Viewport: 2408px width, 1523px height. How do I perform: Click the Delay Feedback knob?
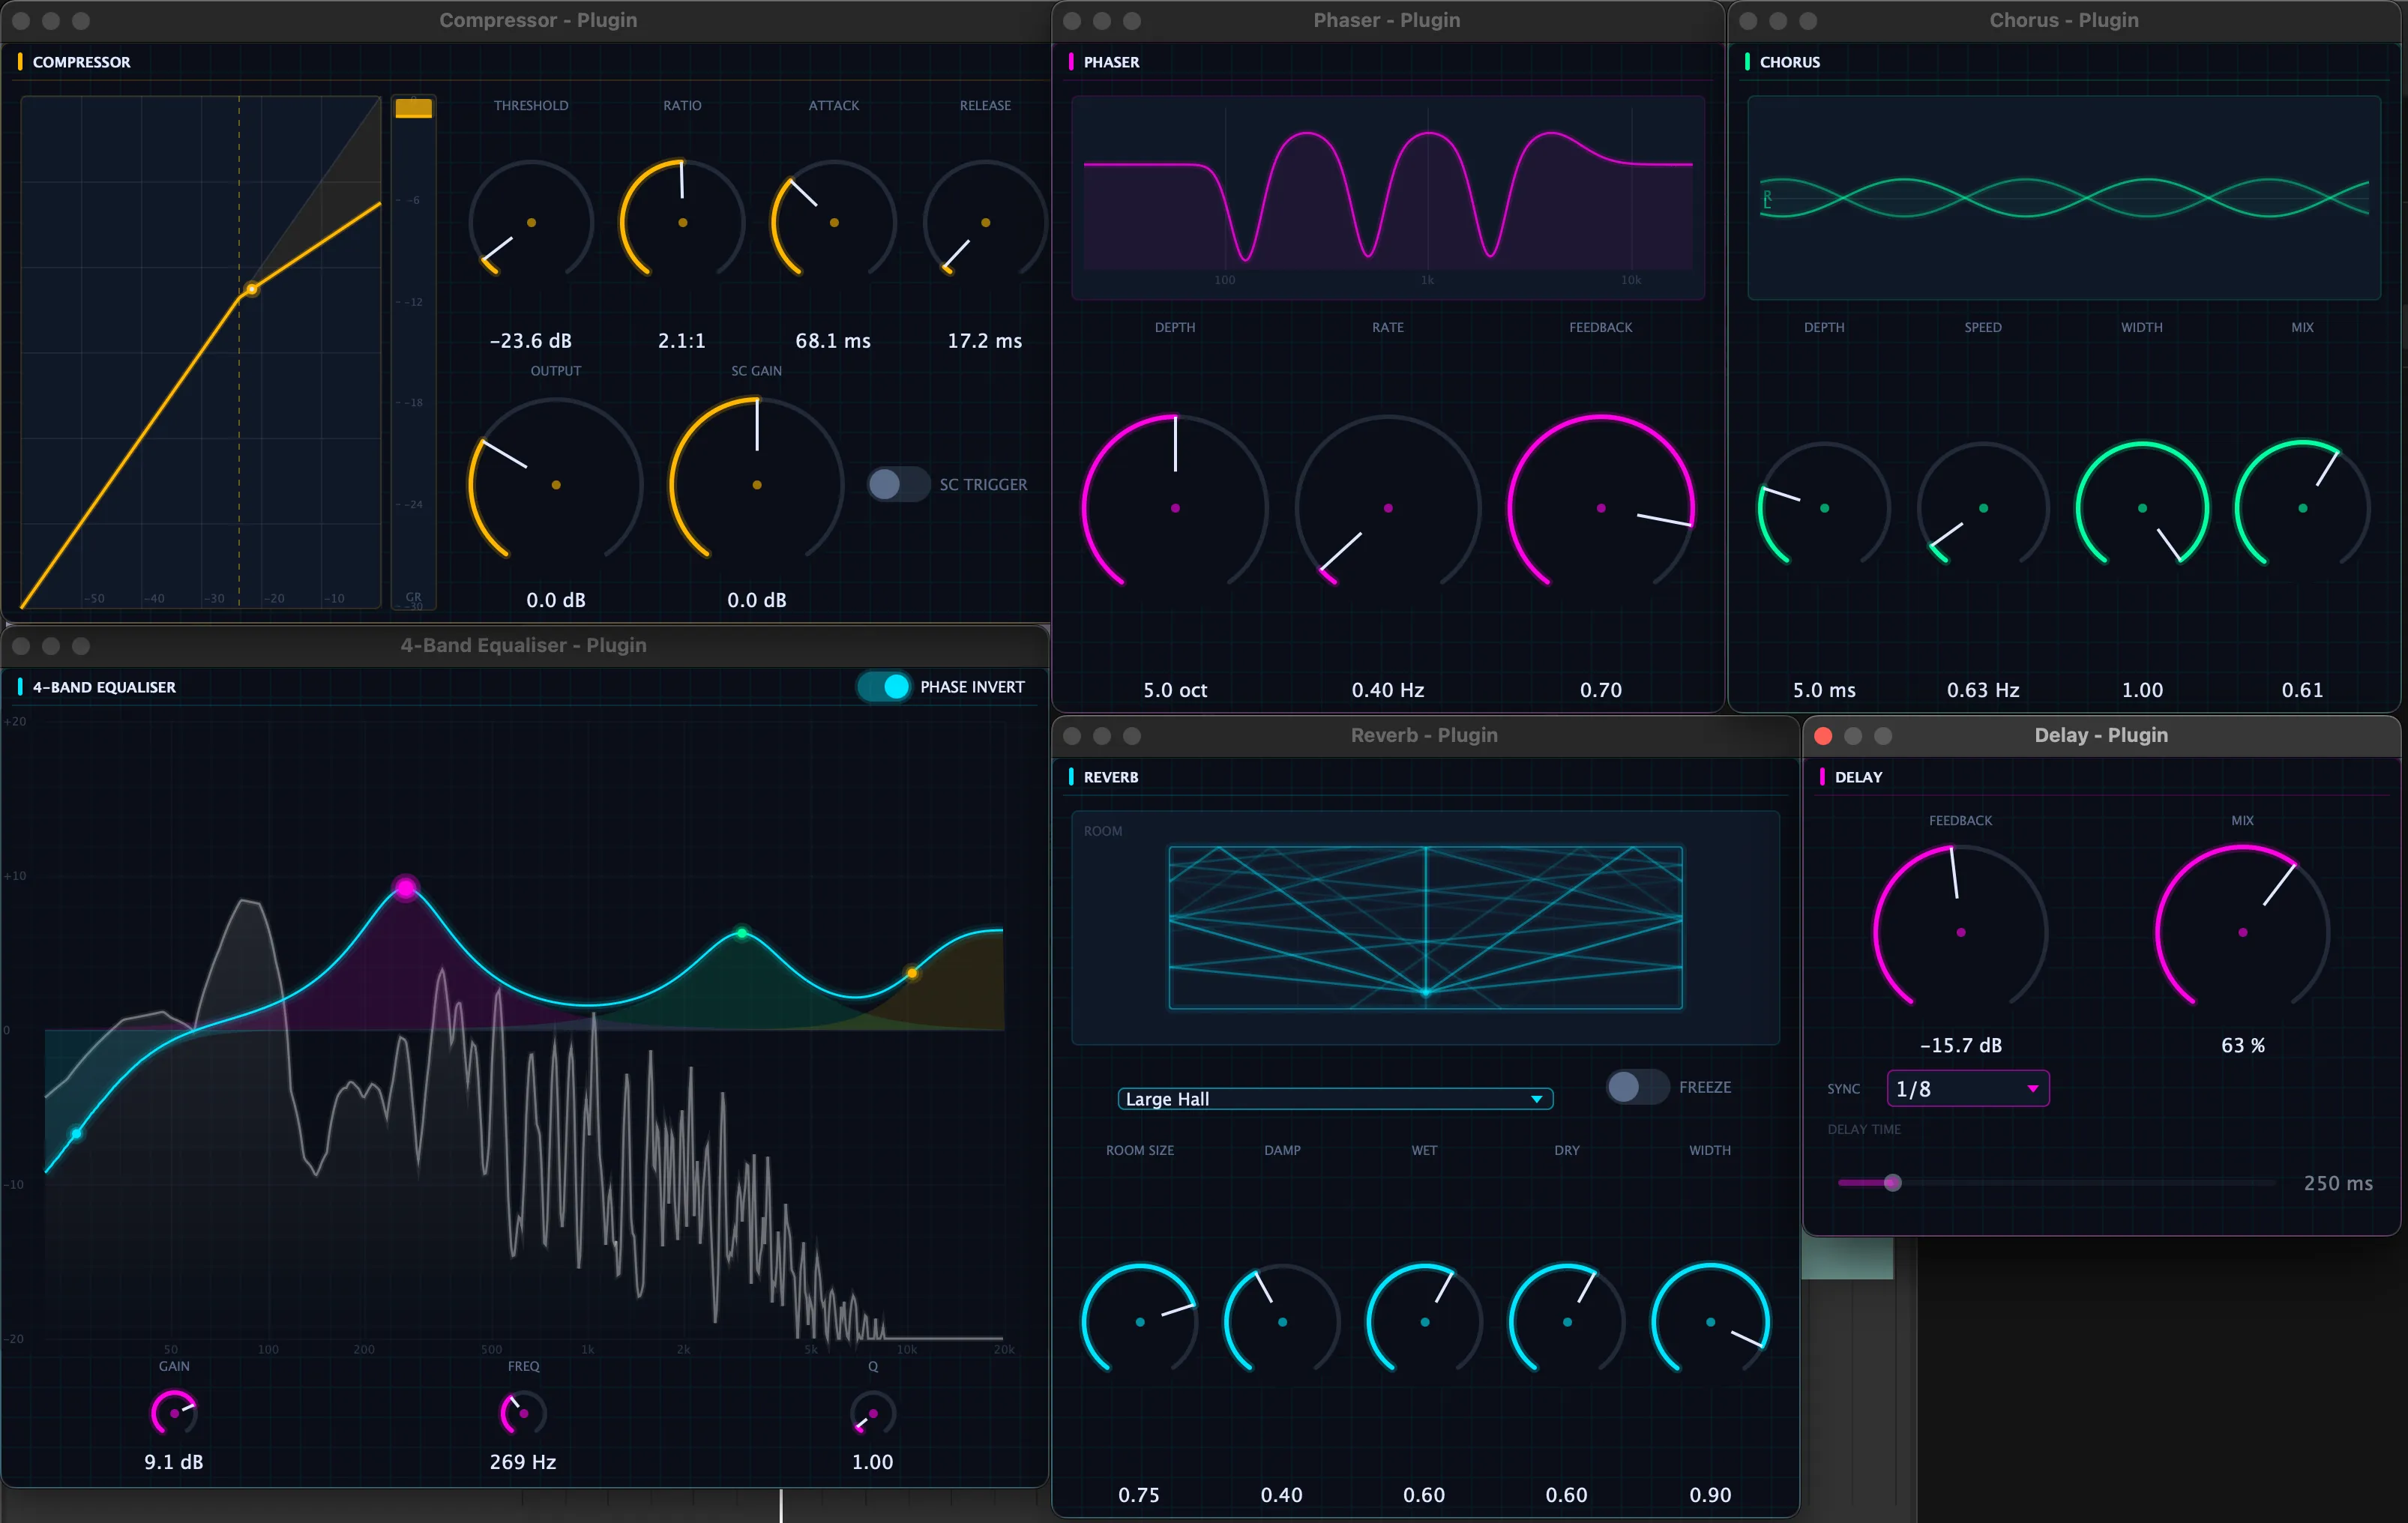coord(1960,932)
